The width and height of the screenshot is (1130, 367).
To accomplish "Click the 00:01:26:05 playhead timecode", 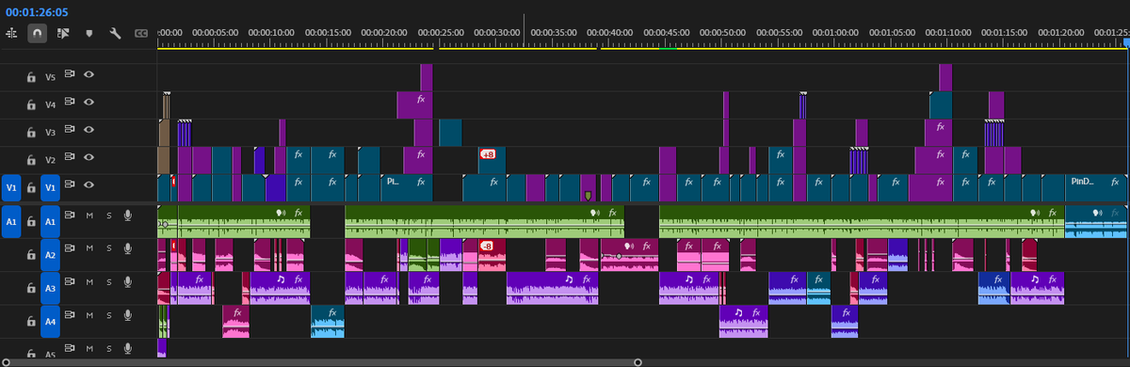I will point(37,11).
